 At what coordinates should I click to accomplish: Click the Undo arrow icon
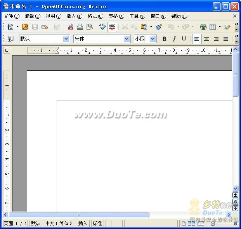click(171, 27)
